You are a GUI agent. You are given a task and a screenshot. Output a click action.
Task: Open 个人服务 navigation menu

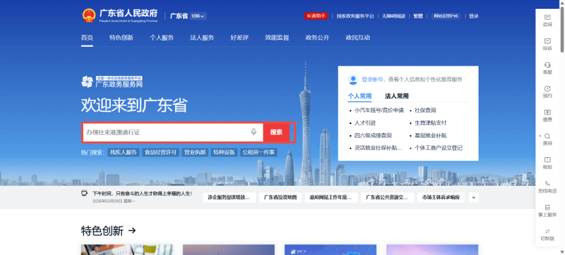(162, 38)
